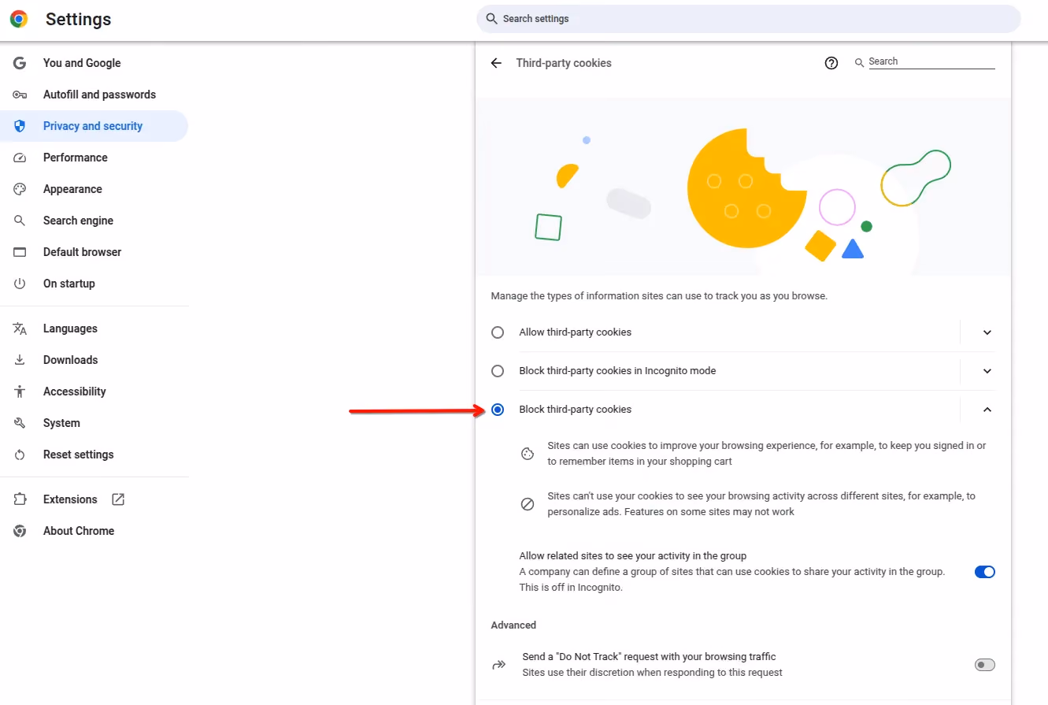
Task: Click the Languages translate icon
Action: [x=20, y=328]
